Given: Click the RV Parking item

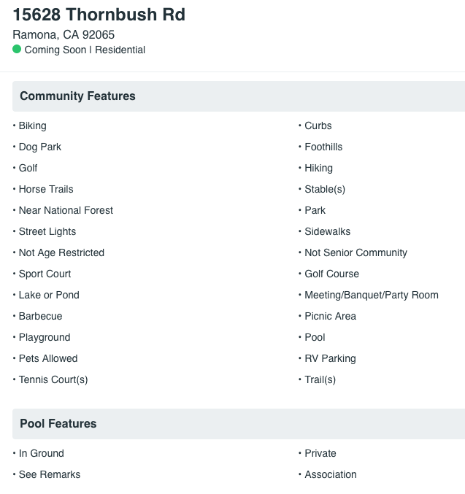Looking at the screenshot, I should (x=330, y=358).
